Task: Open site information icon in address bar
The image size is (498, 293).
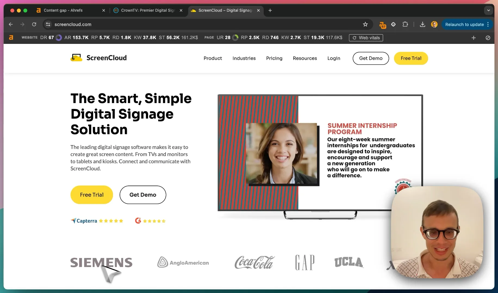Action: pos(48,24)
